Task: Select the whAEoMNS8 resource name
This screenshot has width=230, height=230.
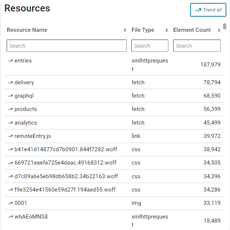Action: [31, 217]
